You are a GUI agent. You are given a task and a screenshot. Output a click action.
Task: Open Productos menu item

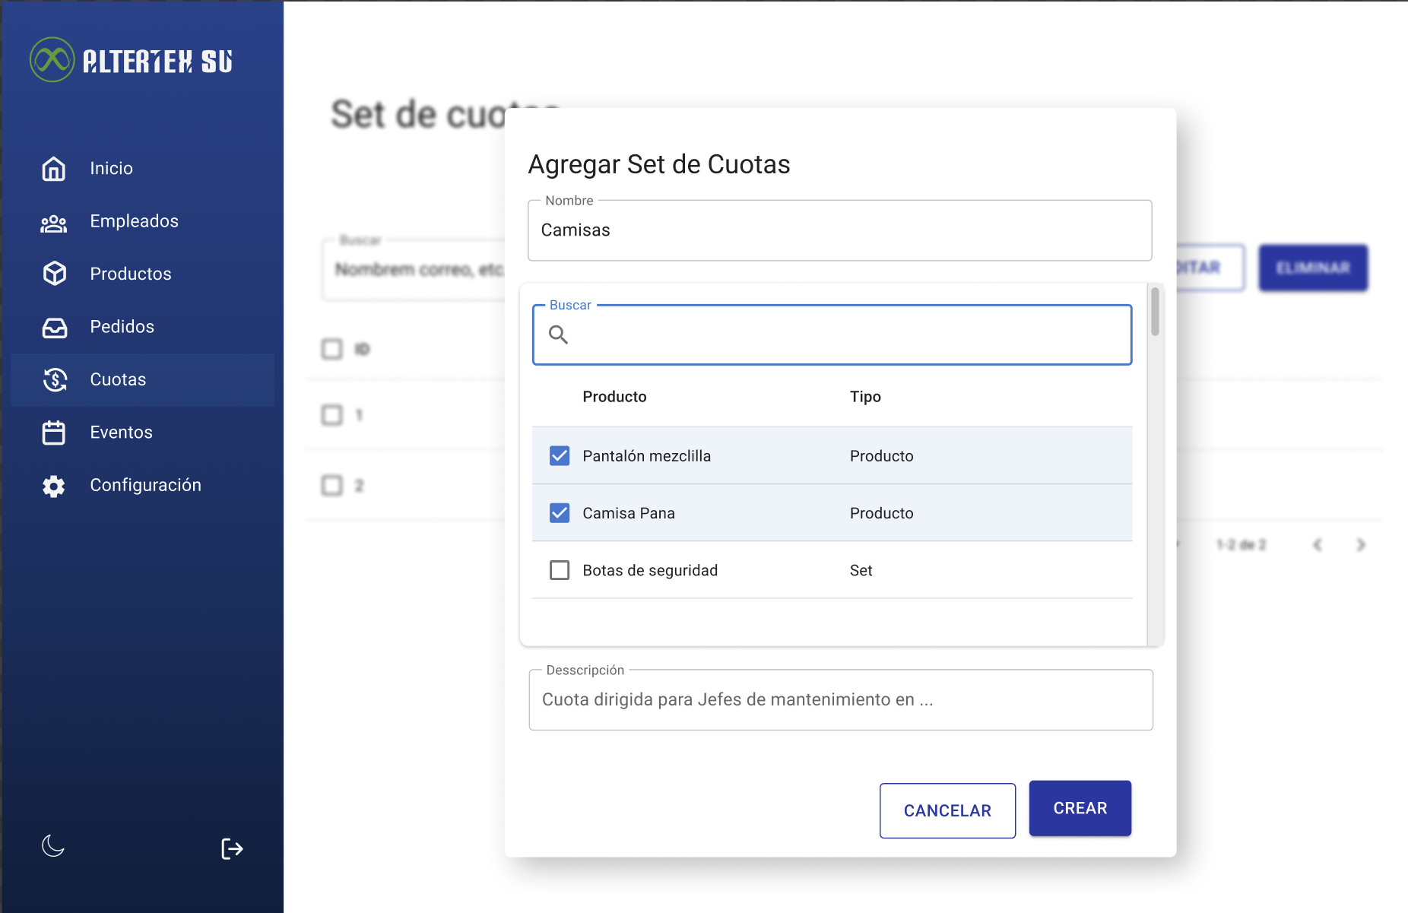[143, 274]
